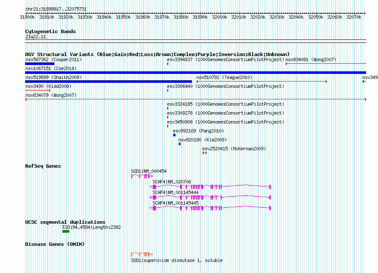This screenshot has width=378, height=273.
Task: Click %ID:94.4584|Length:2382 duplication label
Action: click(91, 227)
